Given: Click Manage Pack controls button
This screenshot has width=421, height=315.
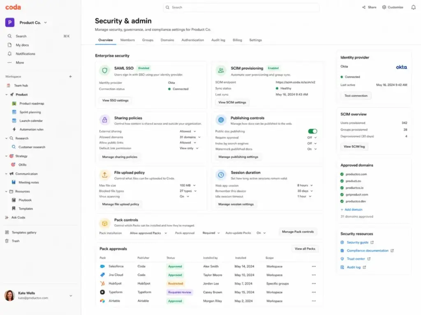Looking at the screenshot, I should click(x=298, y=232).
